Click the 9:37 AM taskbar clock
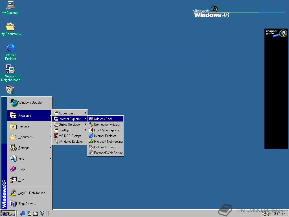The height and width of the screenshot is (217, 289). coord(279,214)
